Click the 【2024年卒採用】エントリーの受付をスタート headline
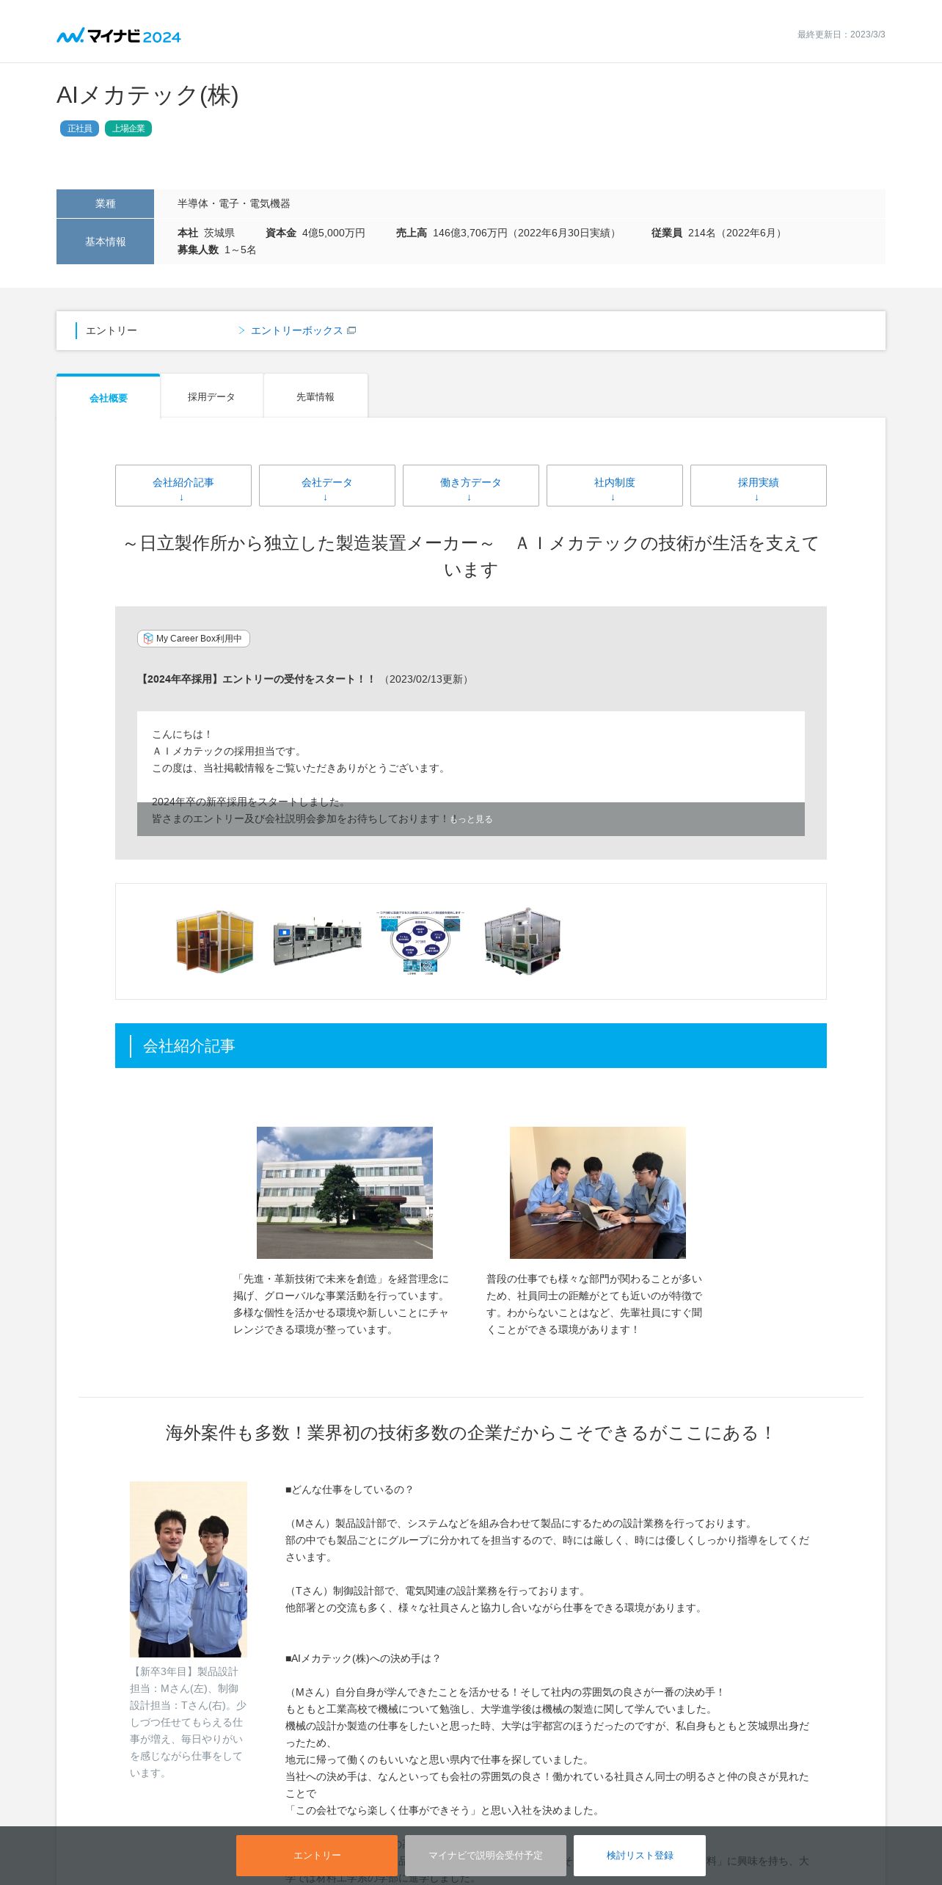The height and width of the screenshot is (1885, 942). [x=257, y=679]
